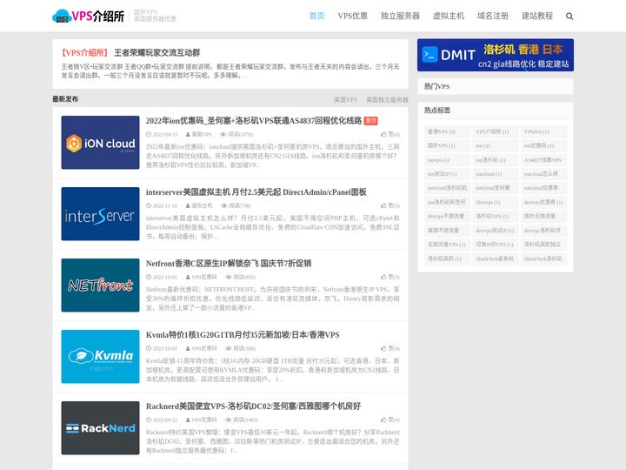Like the Racknerd article via thumbs-up icon
626x470 pixels.
click(383, 420)
